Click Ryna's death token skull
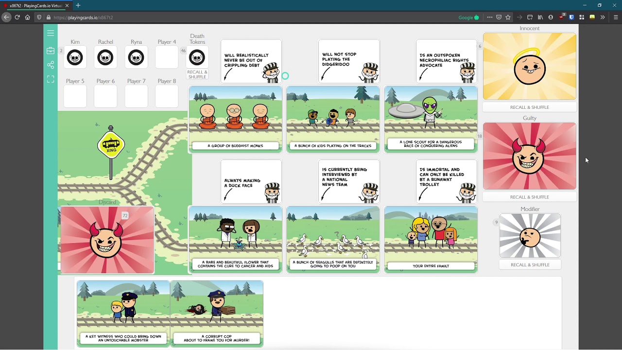622x350 pixels. pyautogui.click(x=136, y=58)
